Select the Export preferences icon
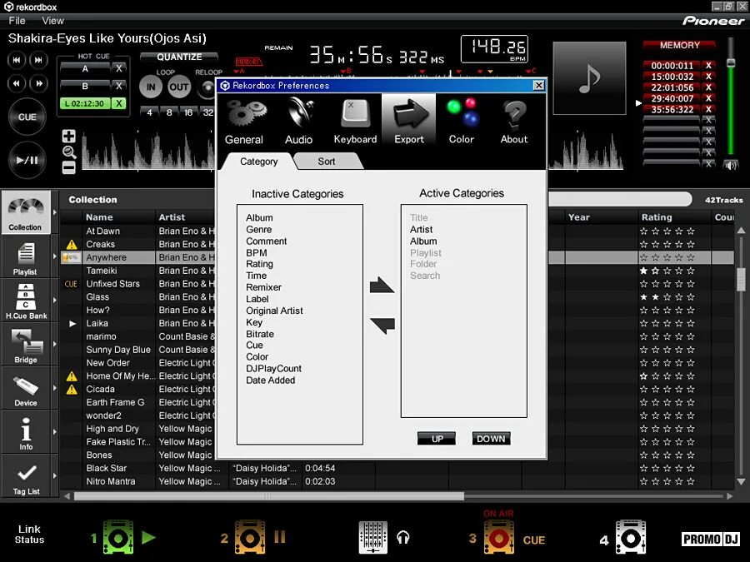The height and width of the screenshot is (562, 750). coord(409,121)
